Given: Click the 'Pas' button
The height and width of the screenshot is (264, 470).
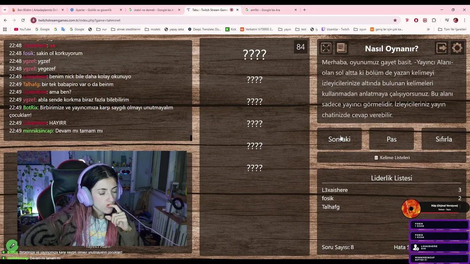Looking at the screenshot, I should click(391, 139).
